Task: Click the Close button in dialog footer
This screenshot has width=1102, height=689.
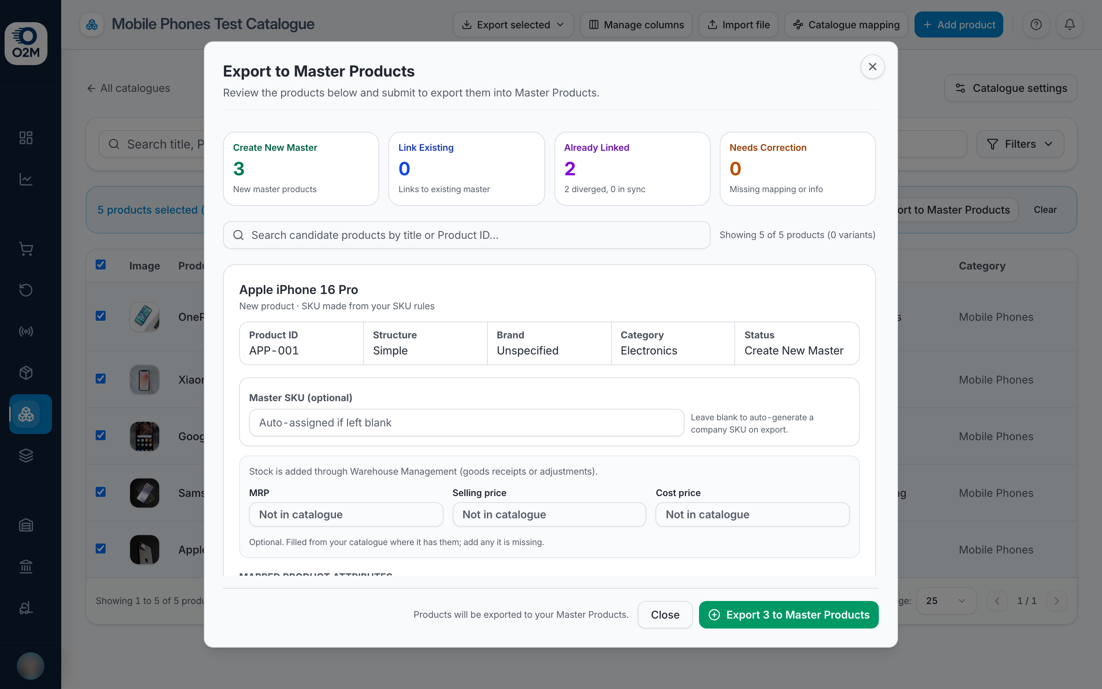Action: tap(665, 615)
